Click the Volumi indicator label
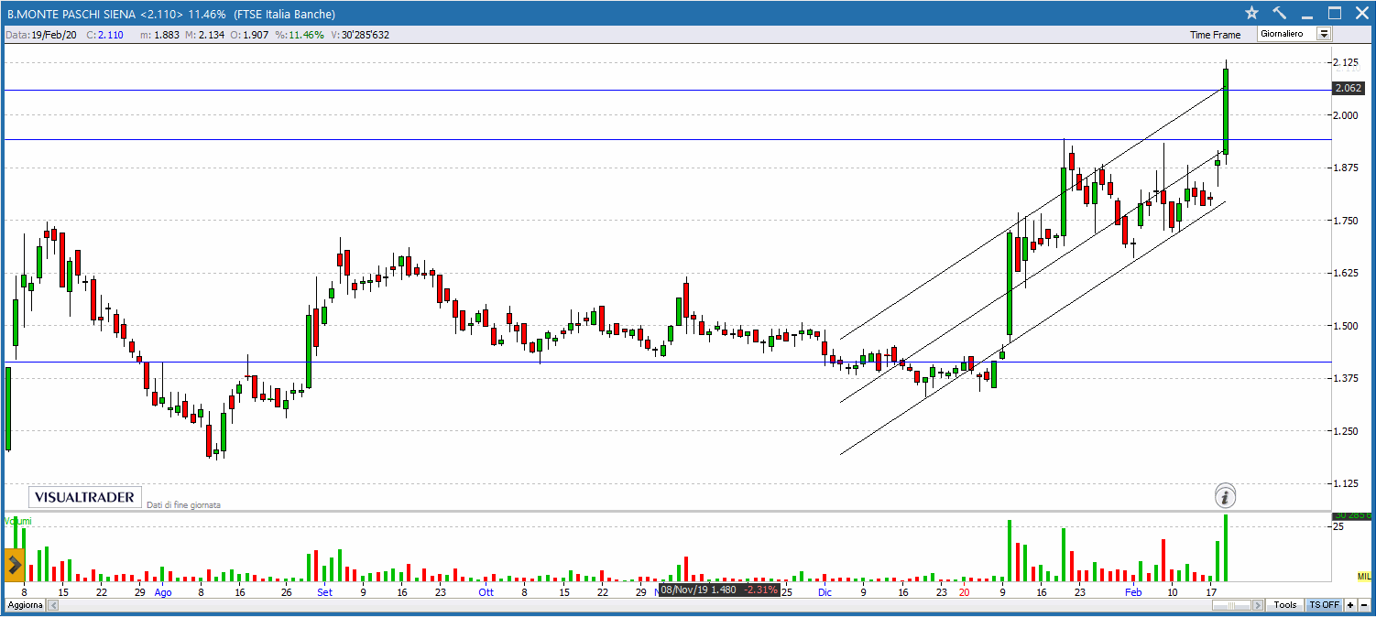Viewport: 1376px width, 617px height. (17, 521)
